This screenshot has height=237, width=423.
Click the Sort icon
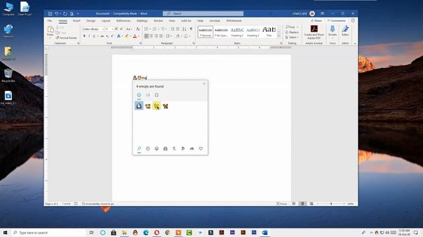[184, 29]
